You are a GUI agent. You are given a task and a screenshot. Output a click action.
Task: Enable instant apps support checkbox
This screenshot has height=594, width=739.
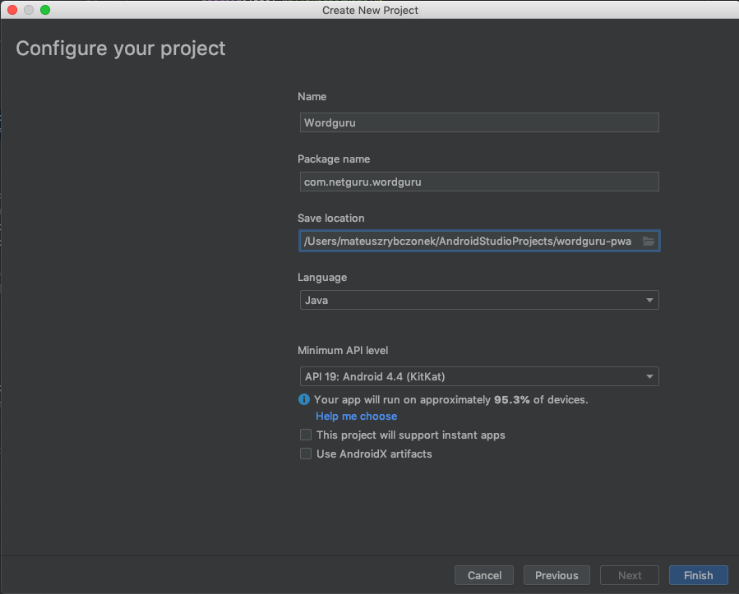(x=306, y=435)
